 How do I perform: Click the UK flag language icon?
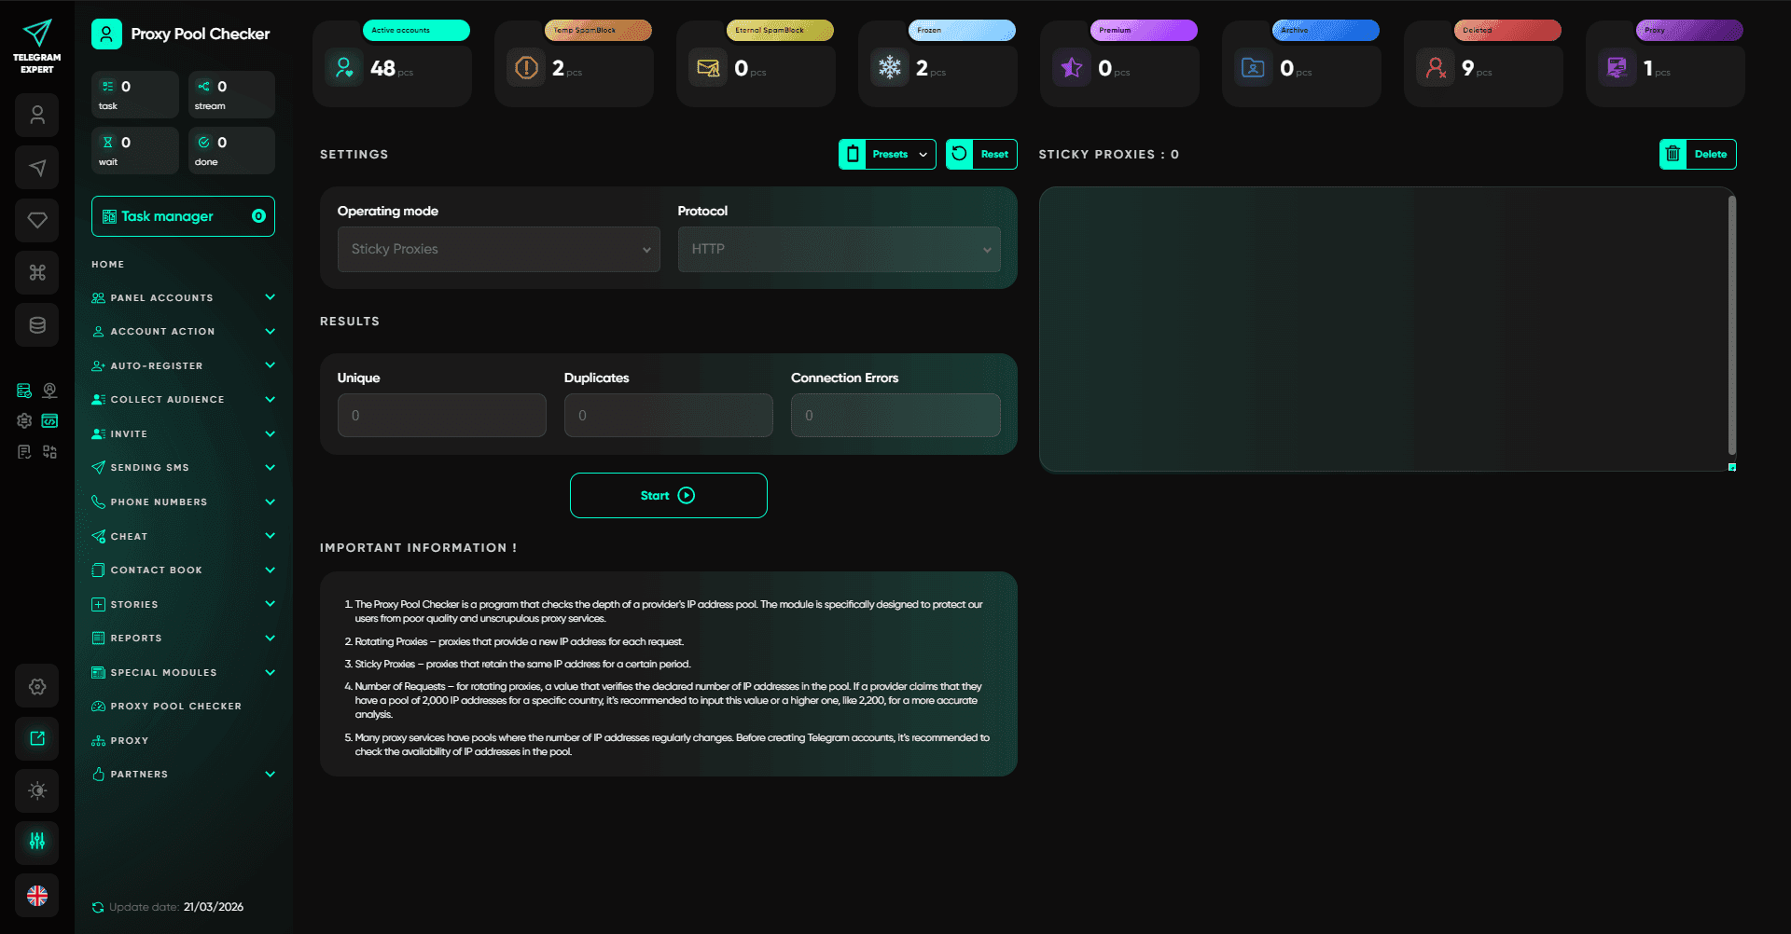click(37, 896)
